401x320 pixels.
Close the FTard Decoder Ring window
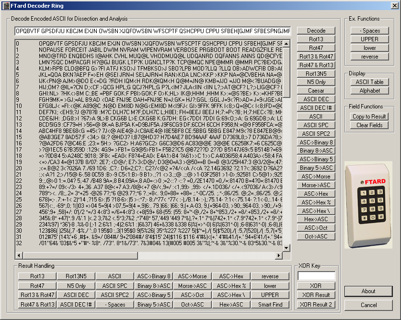394,5
